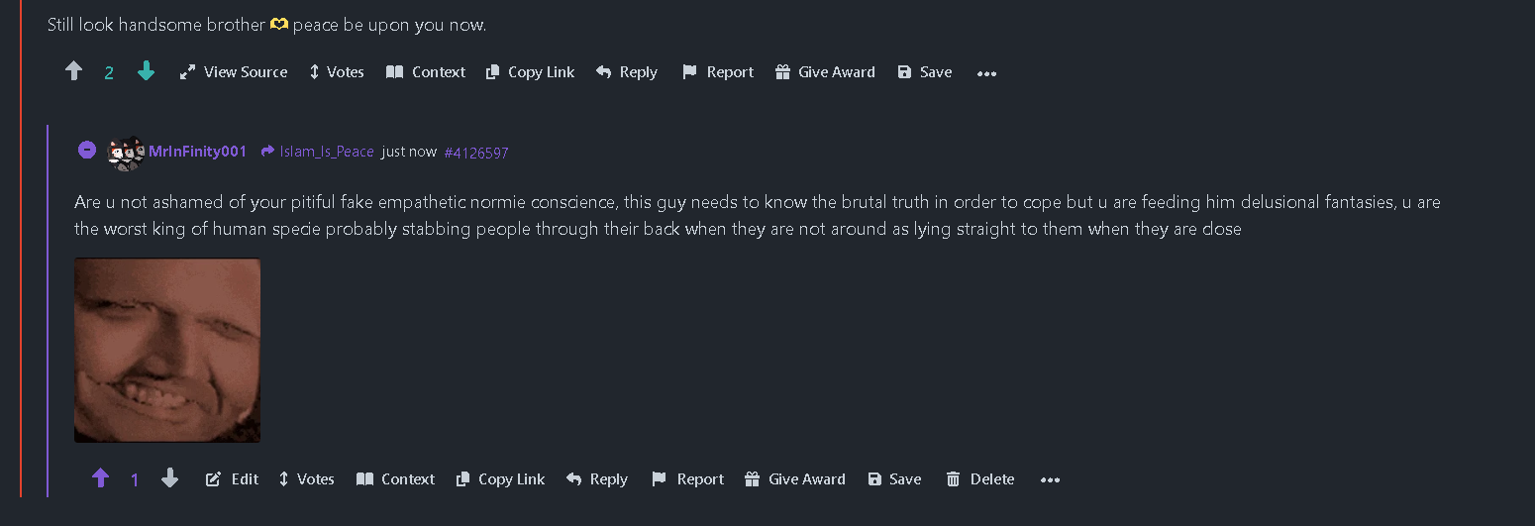Report the top comment
The image size is (1535, 526).
tap(718, 72)
